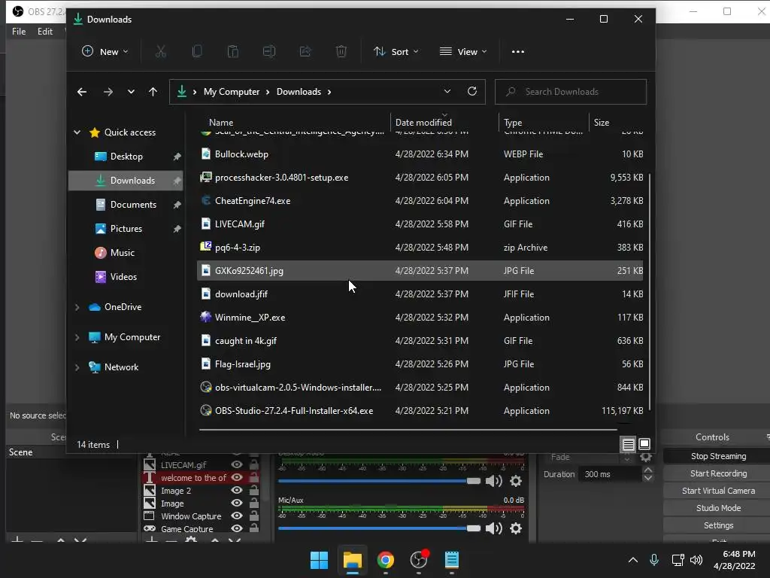Select Pictures in navigation pane
Image resolution: width=770 pixels, height=578 pixels.
(x=126, y=229)
